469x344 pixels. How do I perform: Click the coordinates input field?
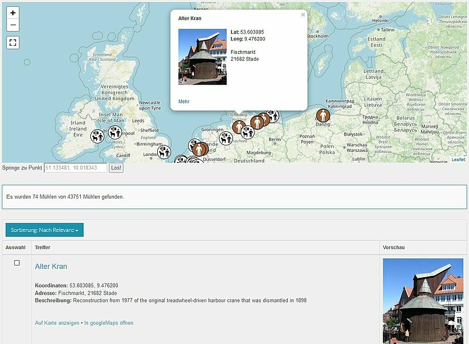click(76, 168)
